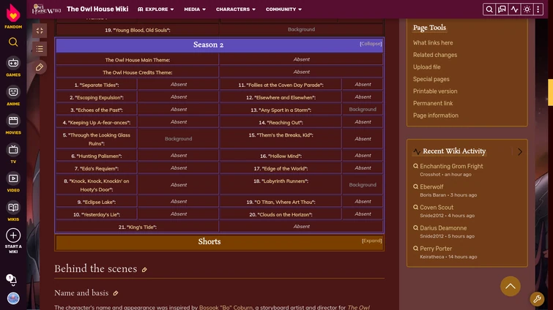Select episode "Escaping Expulsion" cell
This screenshot has height=310, width=553.
[96, 97]
